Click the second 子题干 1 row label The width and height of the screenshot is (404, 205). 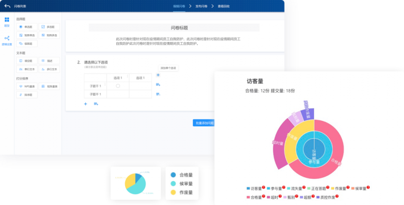tap(95, 94)
